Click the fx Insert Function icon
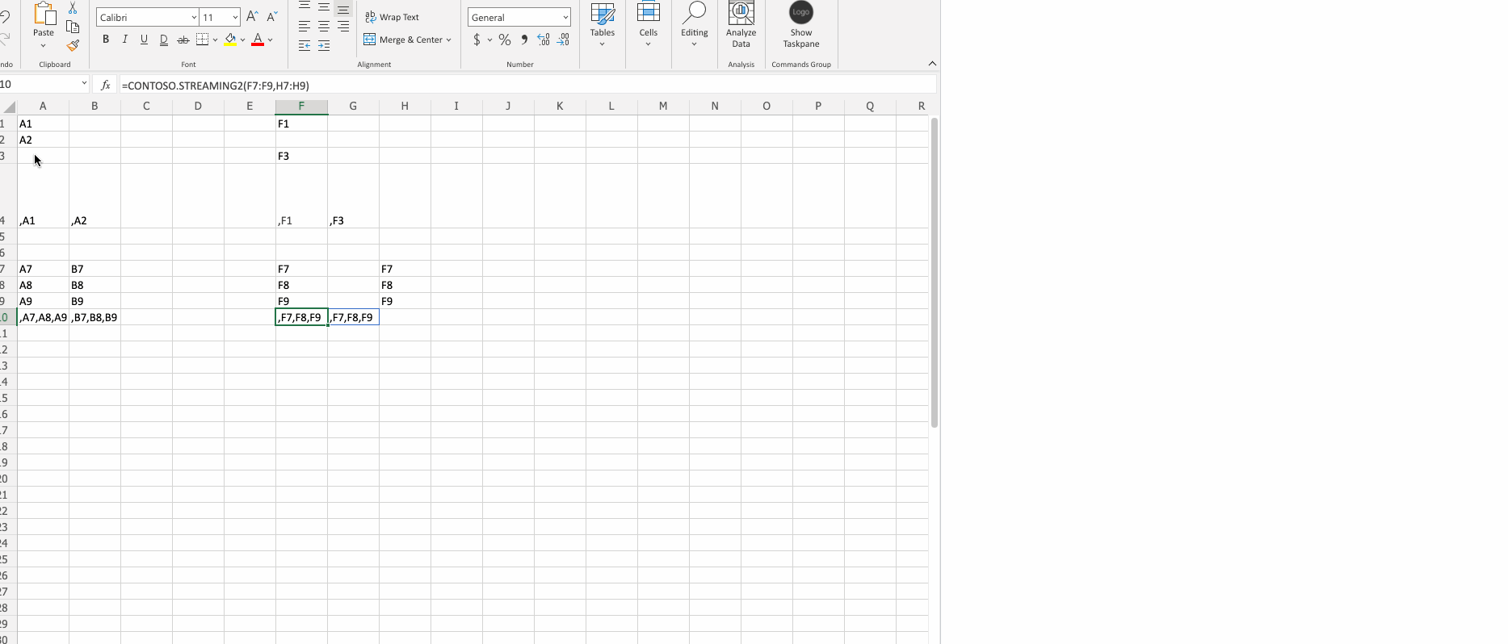1508x644 pixels. pos(105,85)
